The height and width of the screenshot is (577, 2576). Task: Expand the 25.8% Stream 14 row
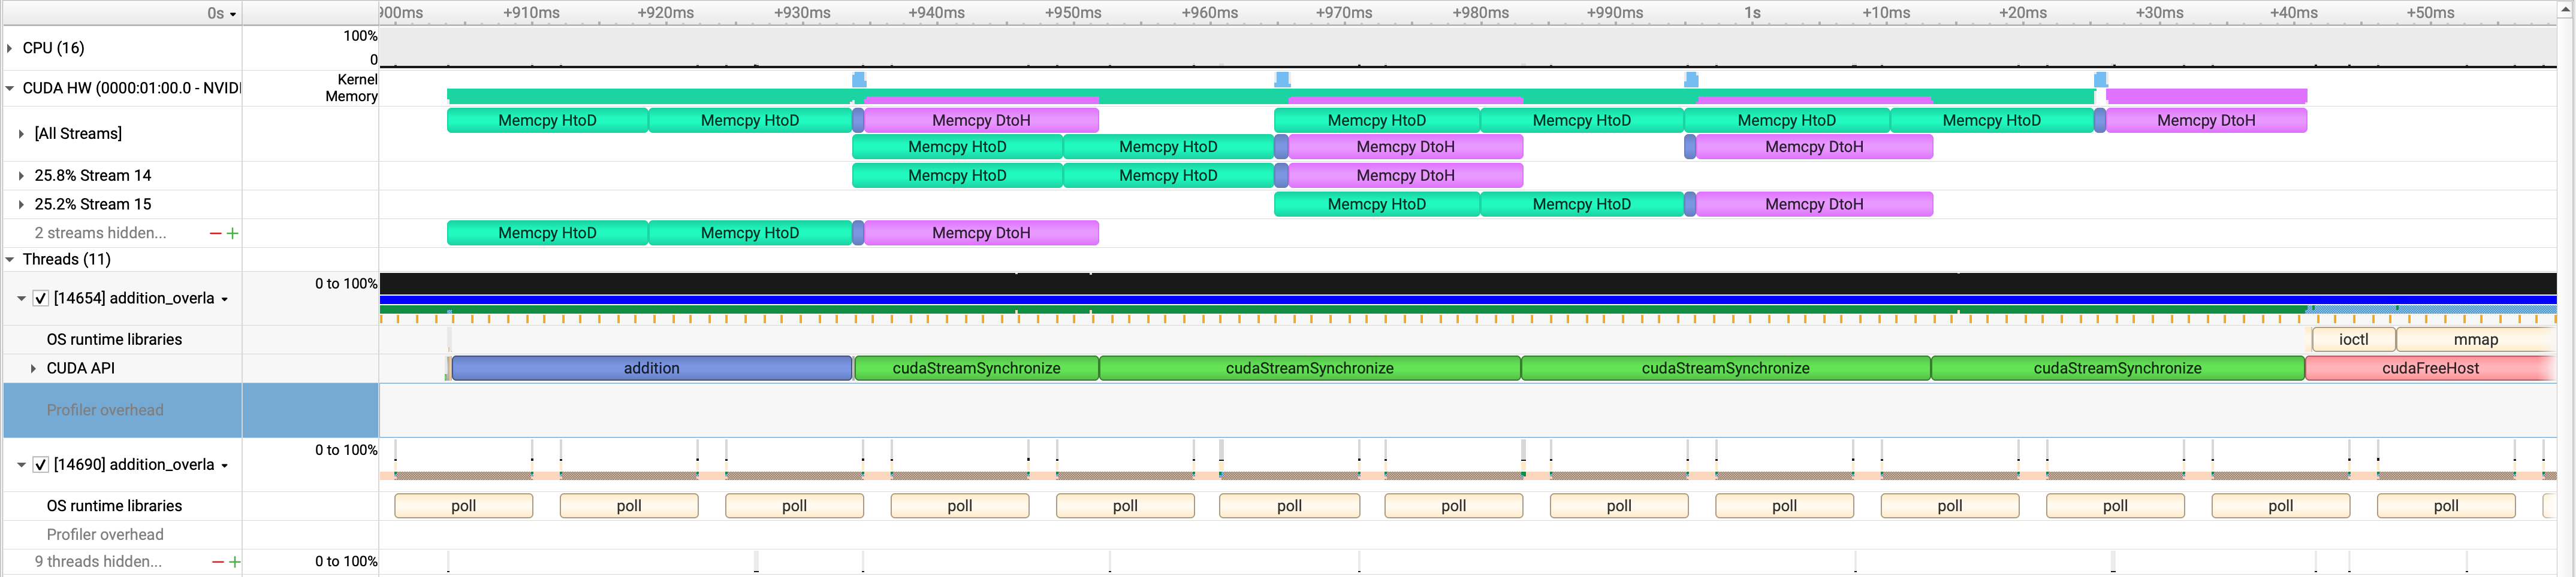(21, 176)
